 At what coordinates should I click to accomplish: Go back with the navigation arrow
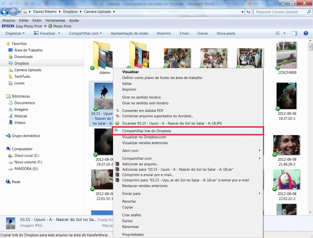5,12
